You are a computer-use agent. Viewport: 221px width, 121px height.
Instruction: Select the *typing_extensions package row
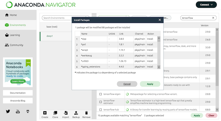pos(116,66)
